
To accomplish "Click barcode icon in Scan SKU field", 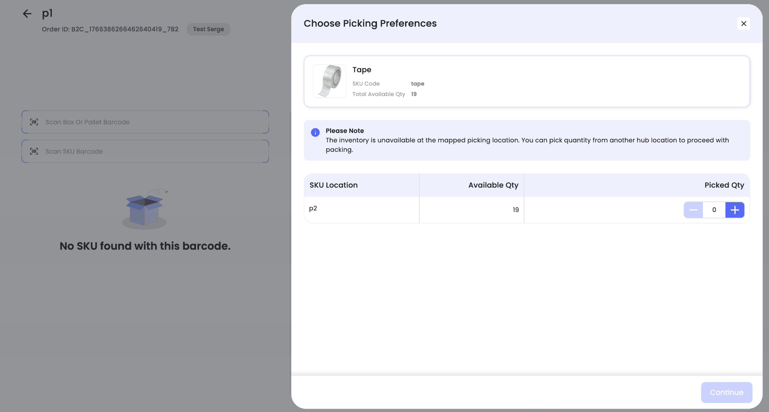I will (34, 151).
